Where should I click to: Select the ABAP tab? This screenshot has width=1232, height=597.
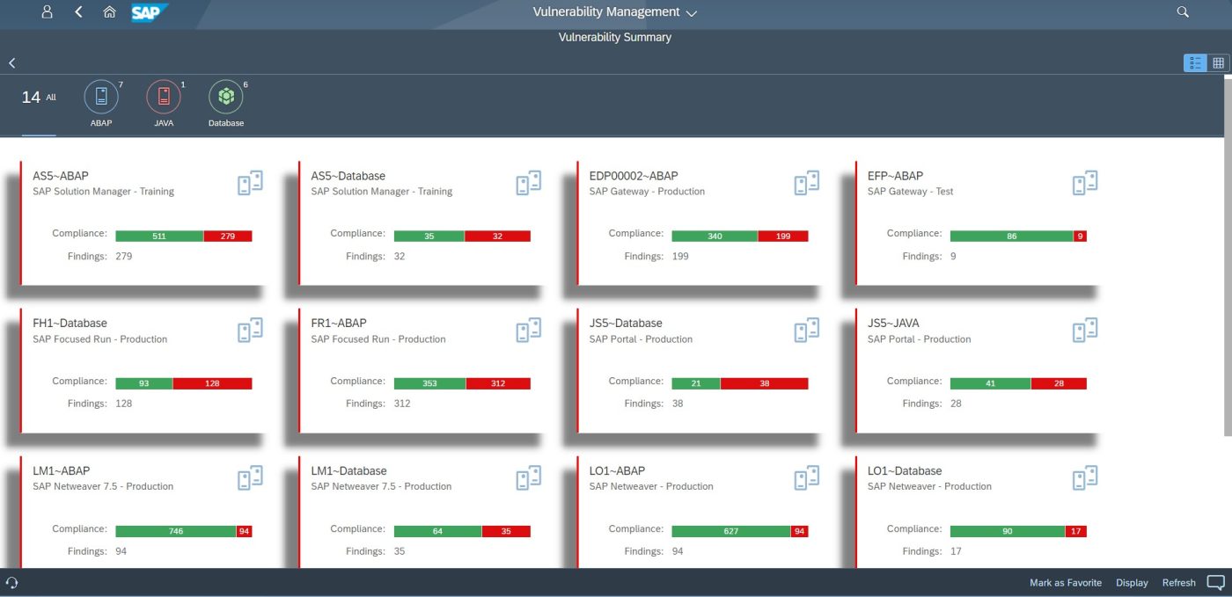(100, 98)
